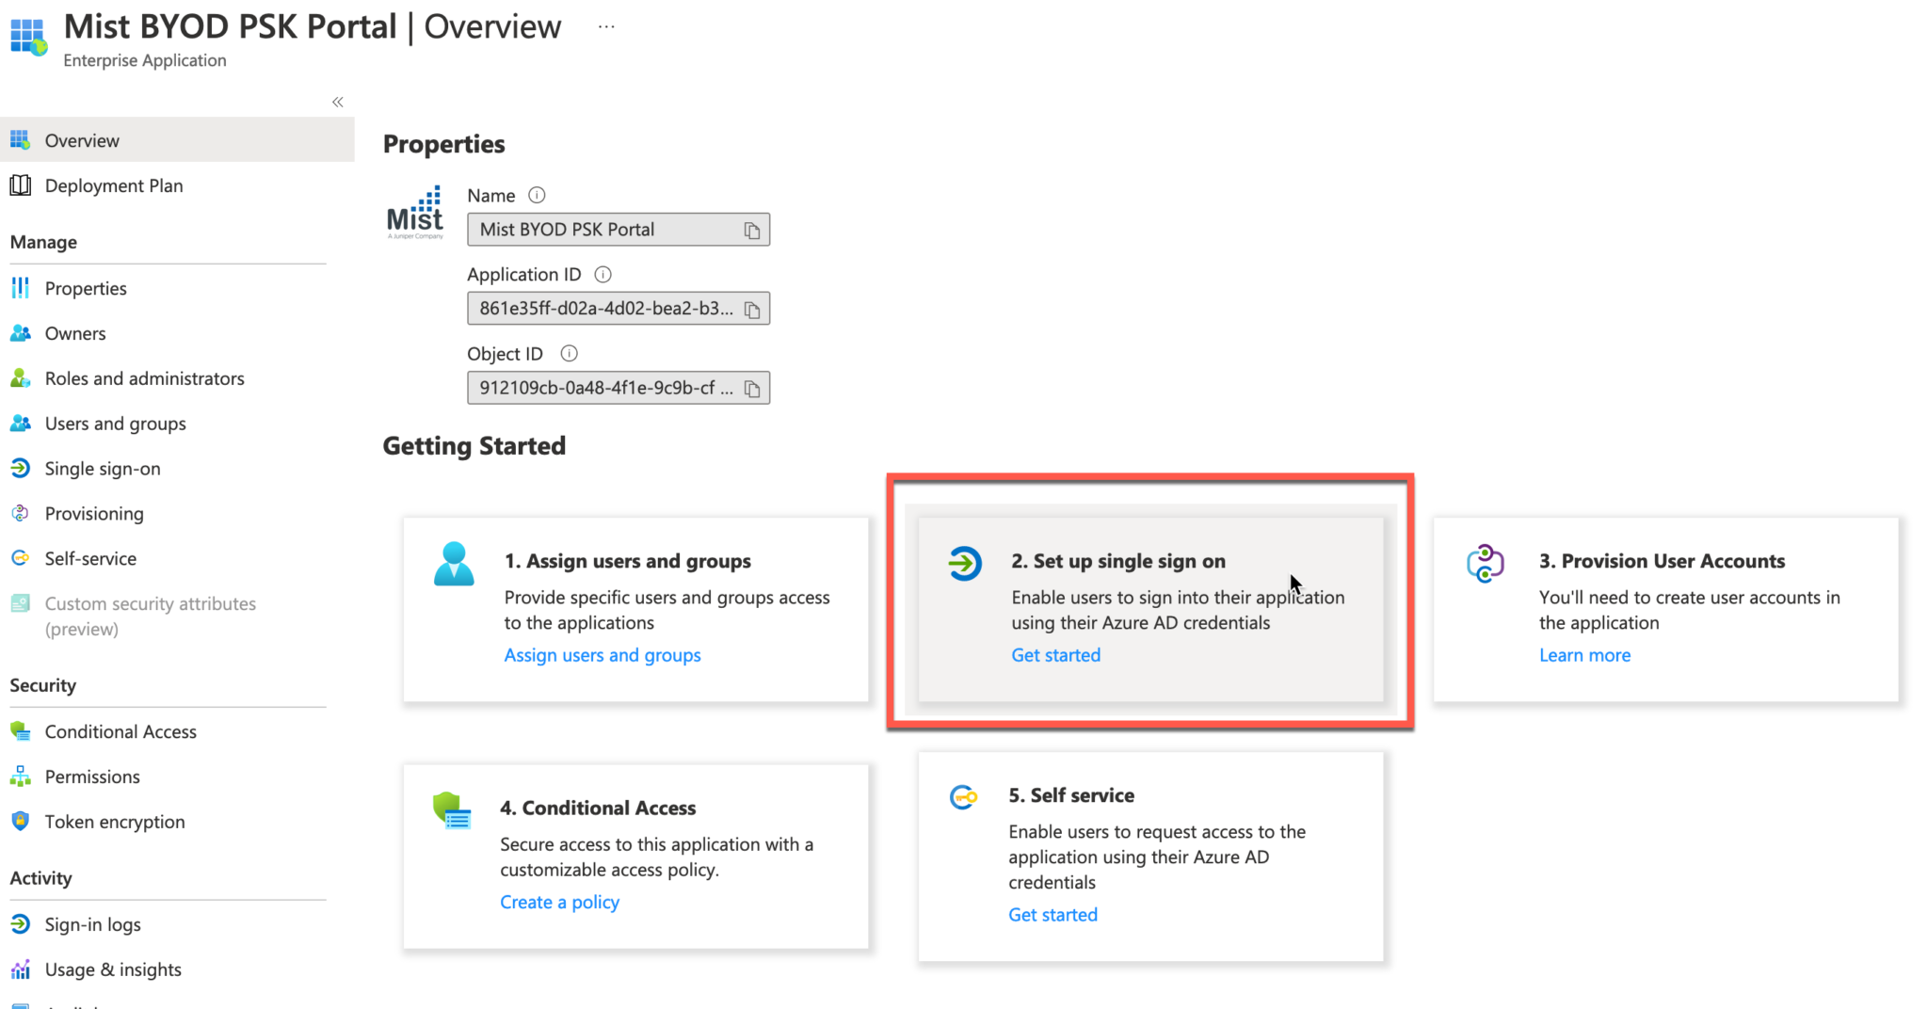
Task: Copy the Application ID to clipboard
Action: click(751, 310)
